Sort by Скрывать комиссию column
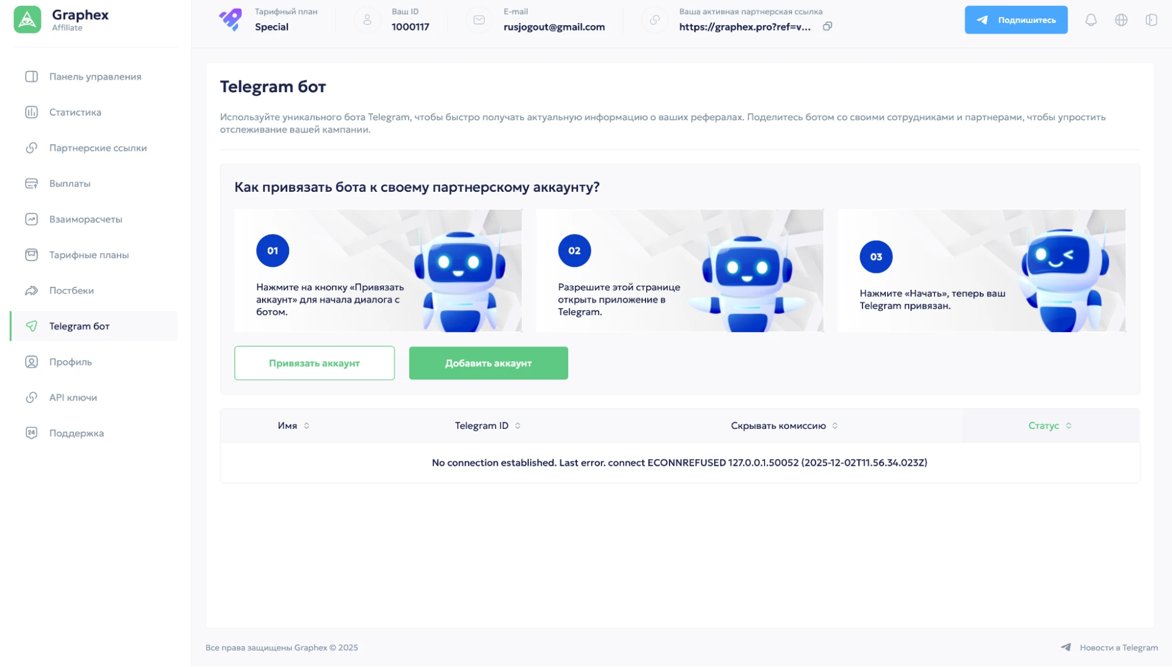 [784, 426]
